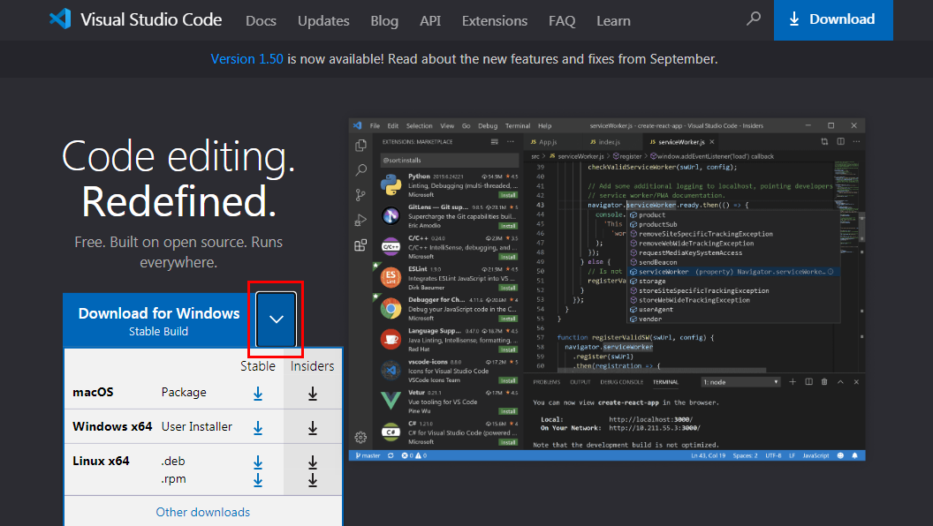Image resolution: width=933 pixels, height=526 pixels.
Task: Click the blue Download button in header
Action: tap(833, 19)
